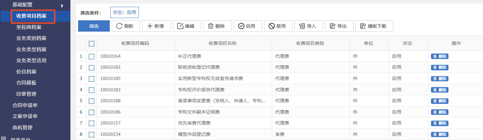
Task: Open 收费项目档案 in the sidebar
Action: (31, 16)
